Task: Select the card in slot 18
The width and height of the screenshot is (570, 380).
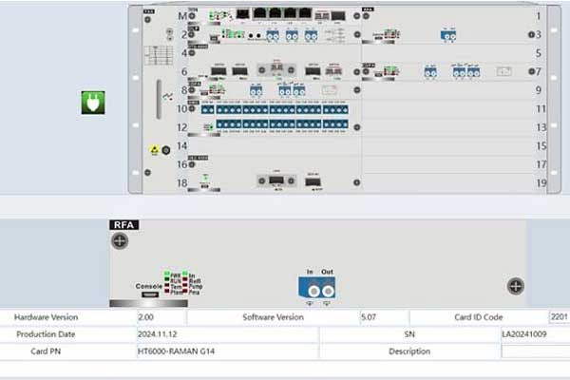Action: pyautogui.click(x=275, y=180)
